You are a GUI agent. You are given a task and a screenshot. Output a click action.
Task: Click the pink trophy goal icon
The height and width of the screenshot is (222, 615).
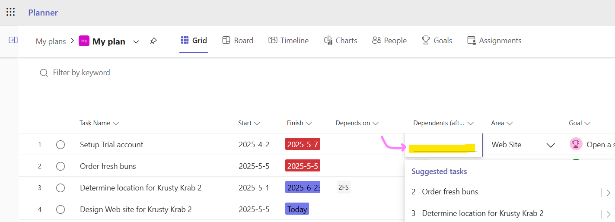576,144
